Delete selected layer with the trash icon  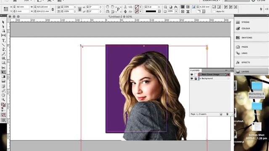(227, 114)
